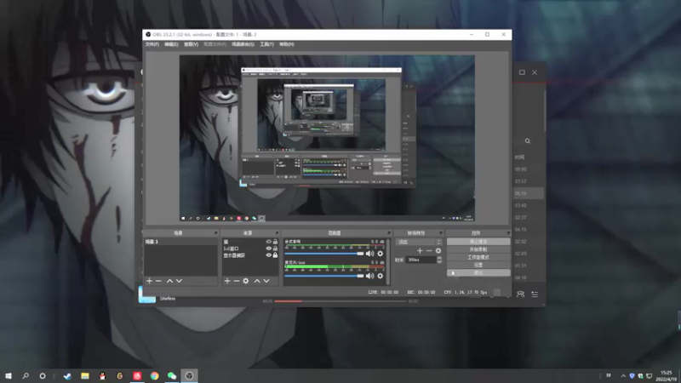Select the 03:57 row in the background window
The width and height of the screenshot is (681, 383).
529,181
